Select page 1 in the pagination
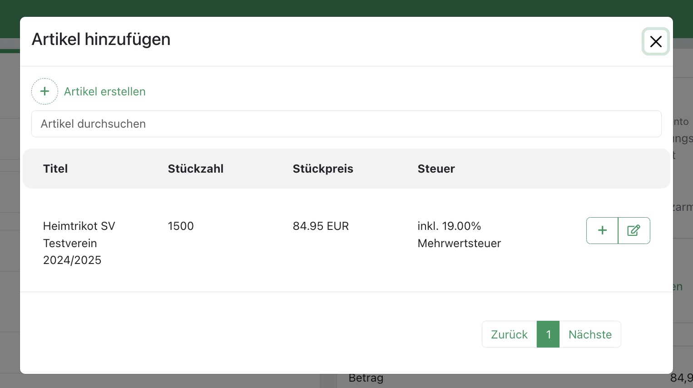693x388 pixels. point(548,334)
